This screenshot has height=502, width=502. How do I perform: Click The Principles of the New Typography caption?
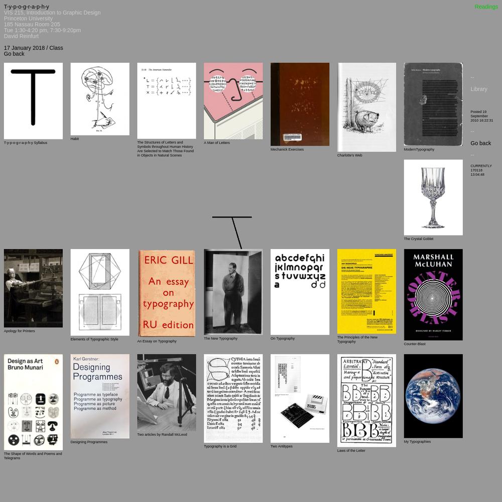(357, 339)
